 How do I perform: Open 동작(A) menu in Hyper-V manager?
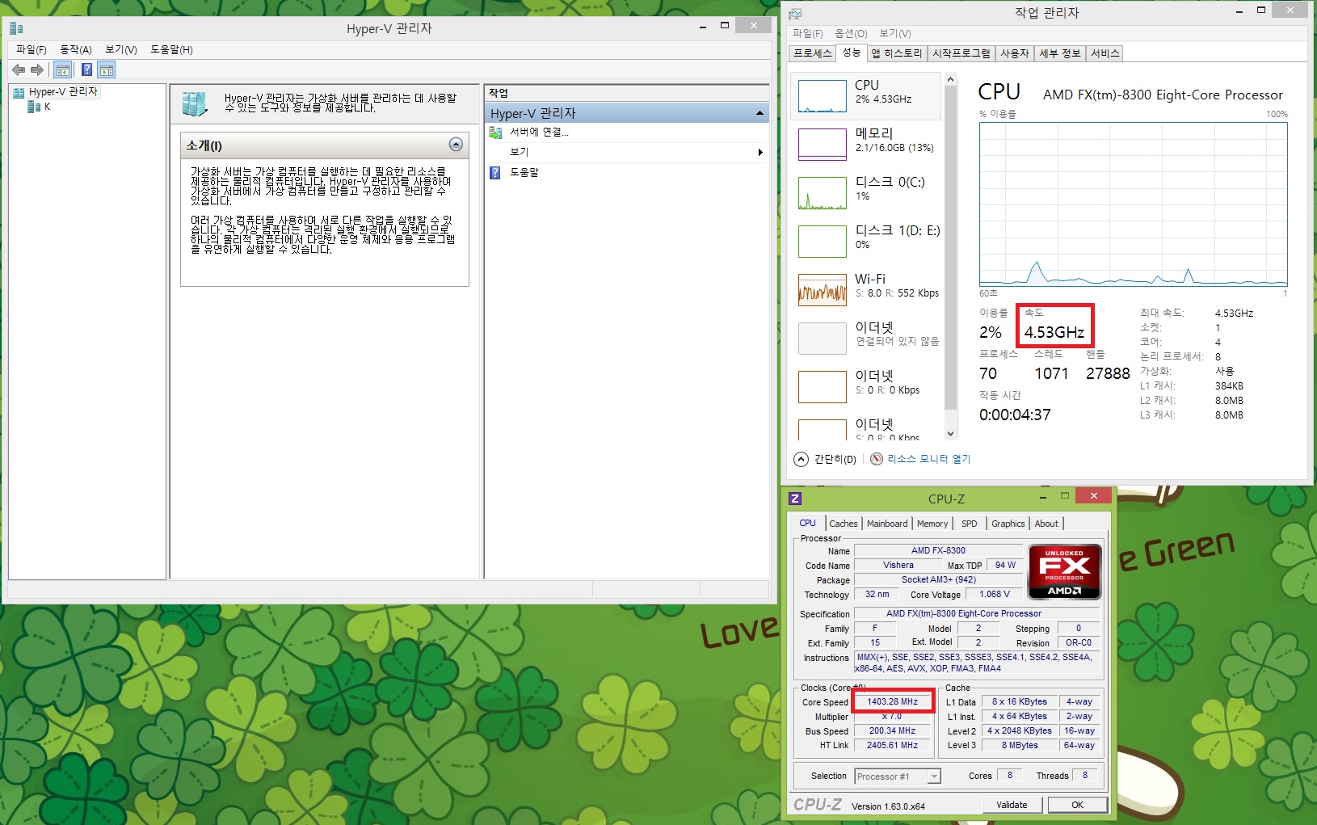coord(76,50)
